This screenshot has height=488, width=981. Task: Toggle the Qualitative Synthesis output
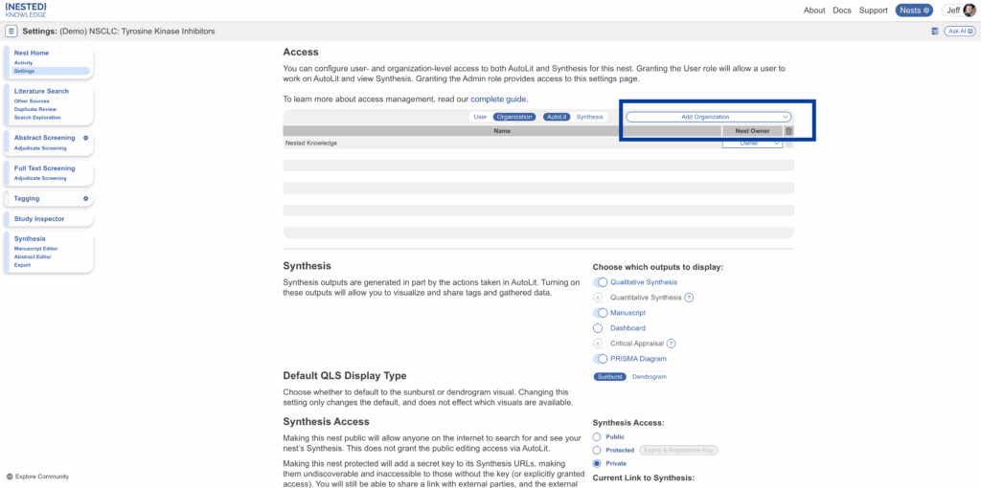(x=600, y=282)
